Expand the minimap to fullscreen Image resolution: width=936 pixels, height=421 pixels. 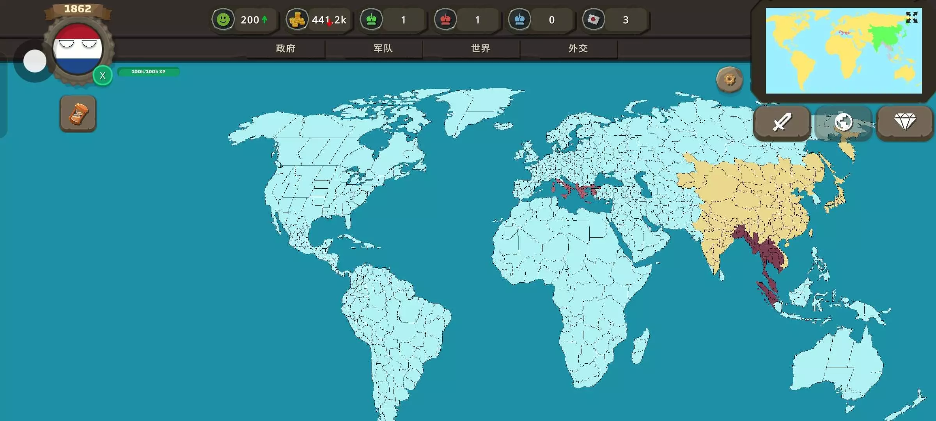tap(911, 17)
